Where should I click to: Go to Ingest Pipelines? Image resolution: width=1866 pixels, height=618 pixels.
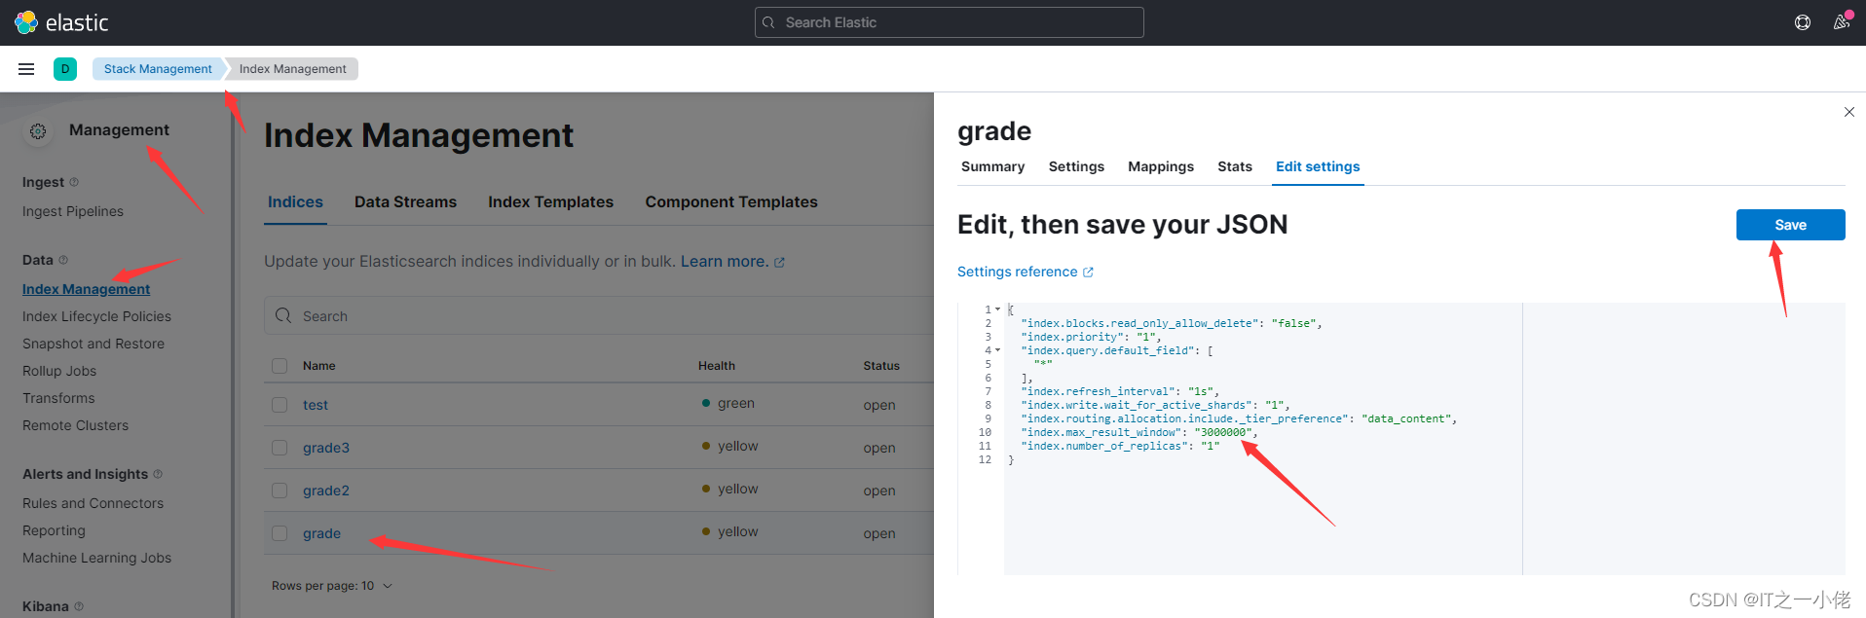click(x=73, y=211)
